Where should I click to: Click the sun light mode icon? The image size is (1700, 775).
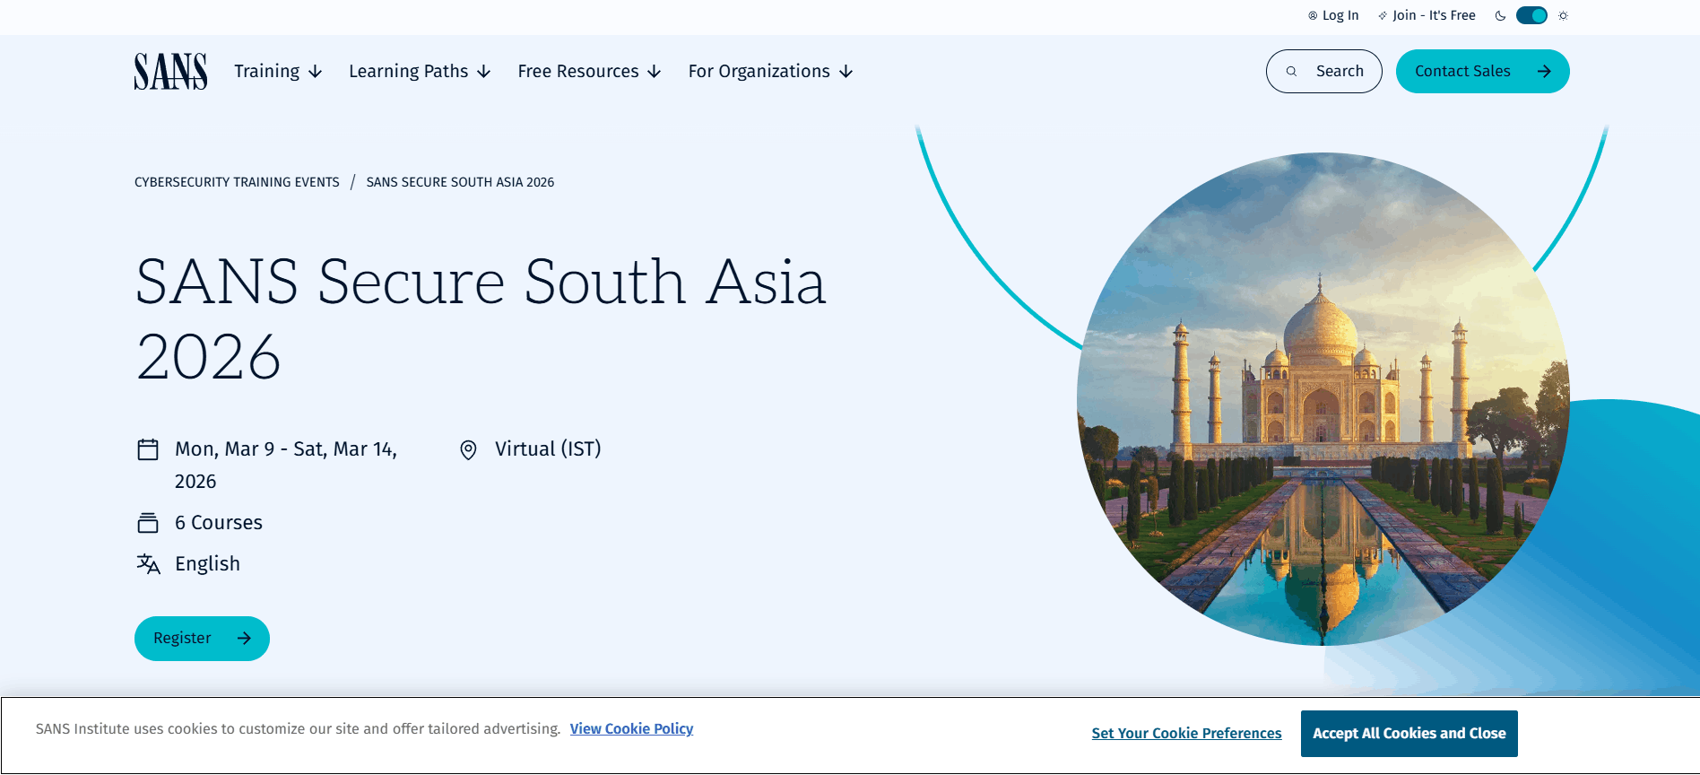(x=1564, y=15)
